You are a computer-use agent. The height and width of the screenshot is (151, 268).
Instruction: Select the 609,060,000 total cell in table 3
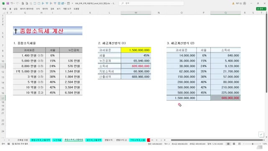226,98
